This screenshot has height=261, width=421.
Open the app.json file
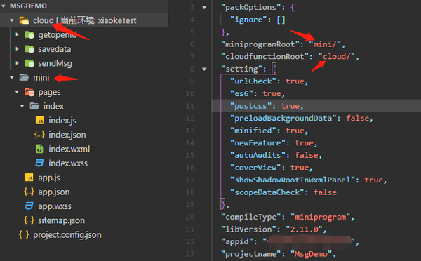[x=54, y=192]
